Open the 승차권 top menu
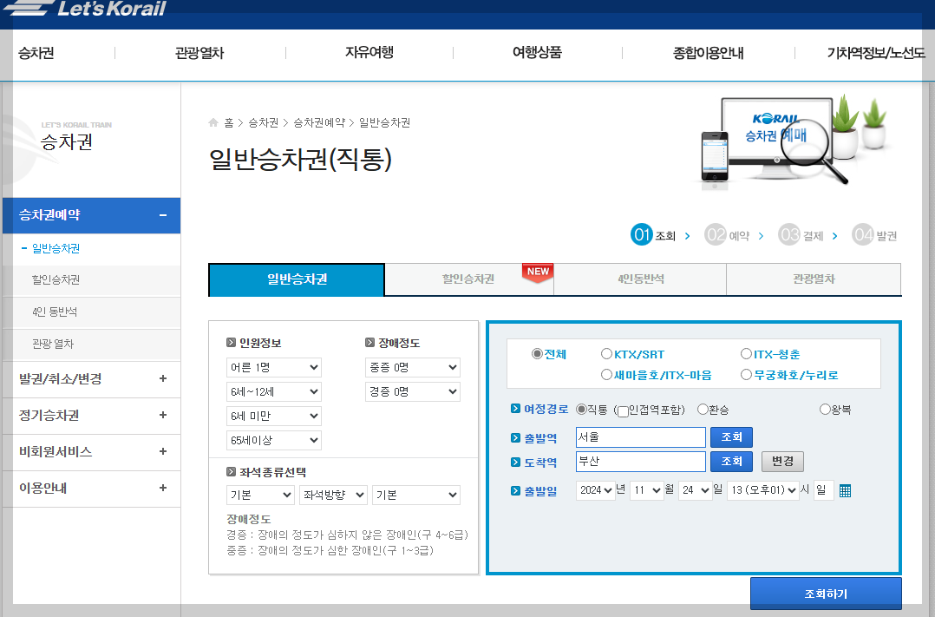 pyautogui.click(x=36, y=53)
